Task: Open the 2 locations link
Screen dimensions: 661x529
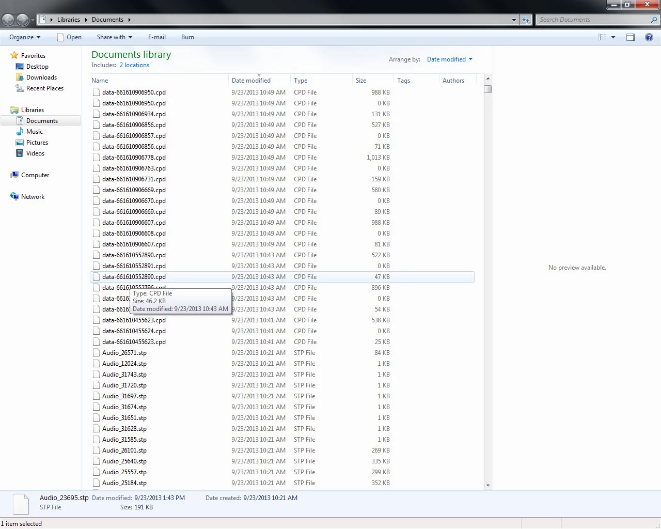Action: click(134, 65)
